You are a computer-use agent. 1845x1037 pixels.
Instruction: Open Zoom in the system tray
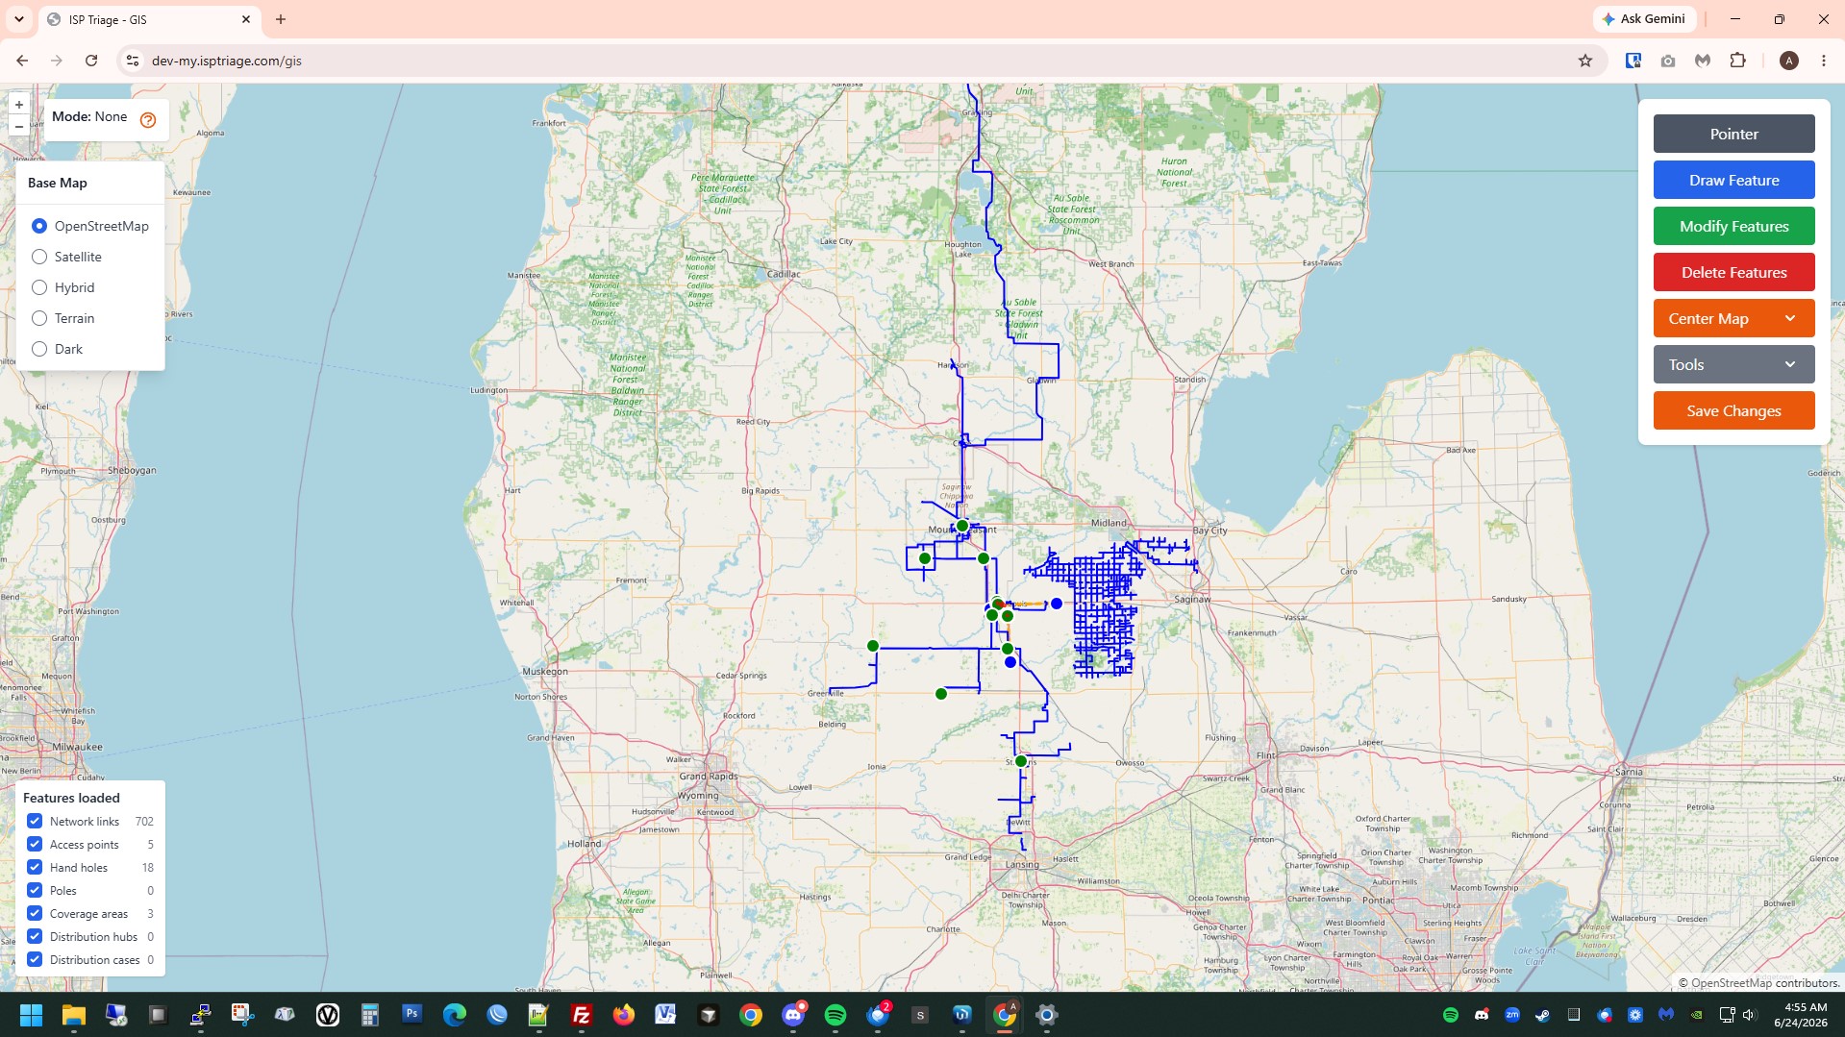tap(1512, 1015)
